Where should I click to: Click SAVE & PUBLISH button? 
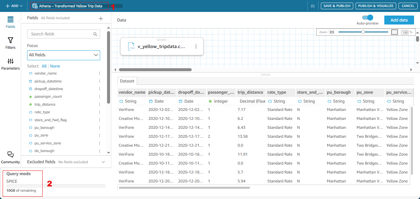tap(337, 6)
